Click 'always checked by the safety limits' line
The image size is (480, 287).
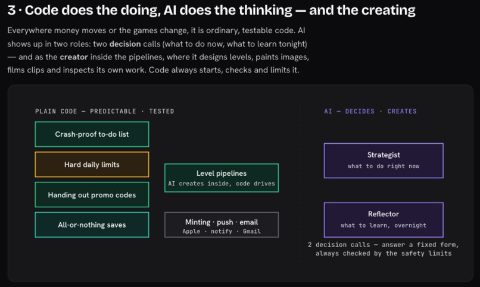click(x=384, y=253)
